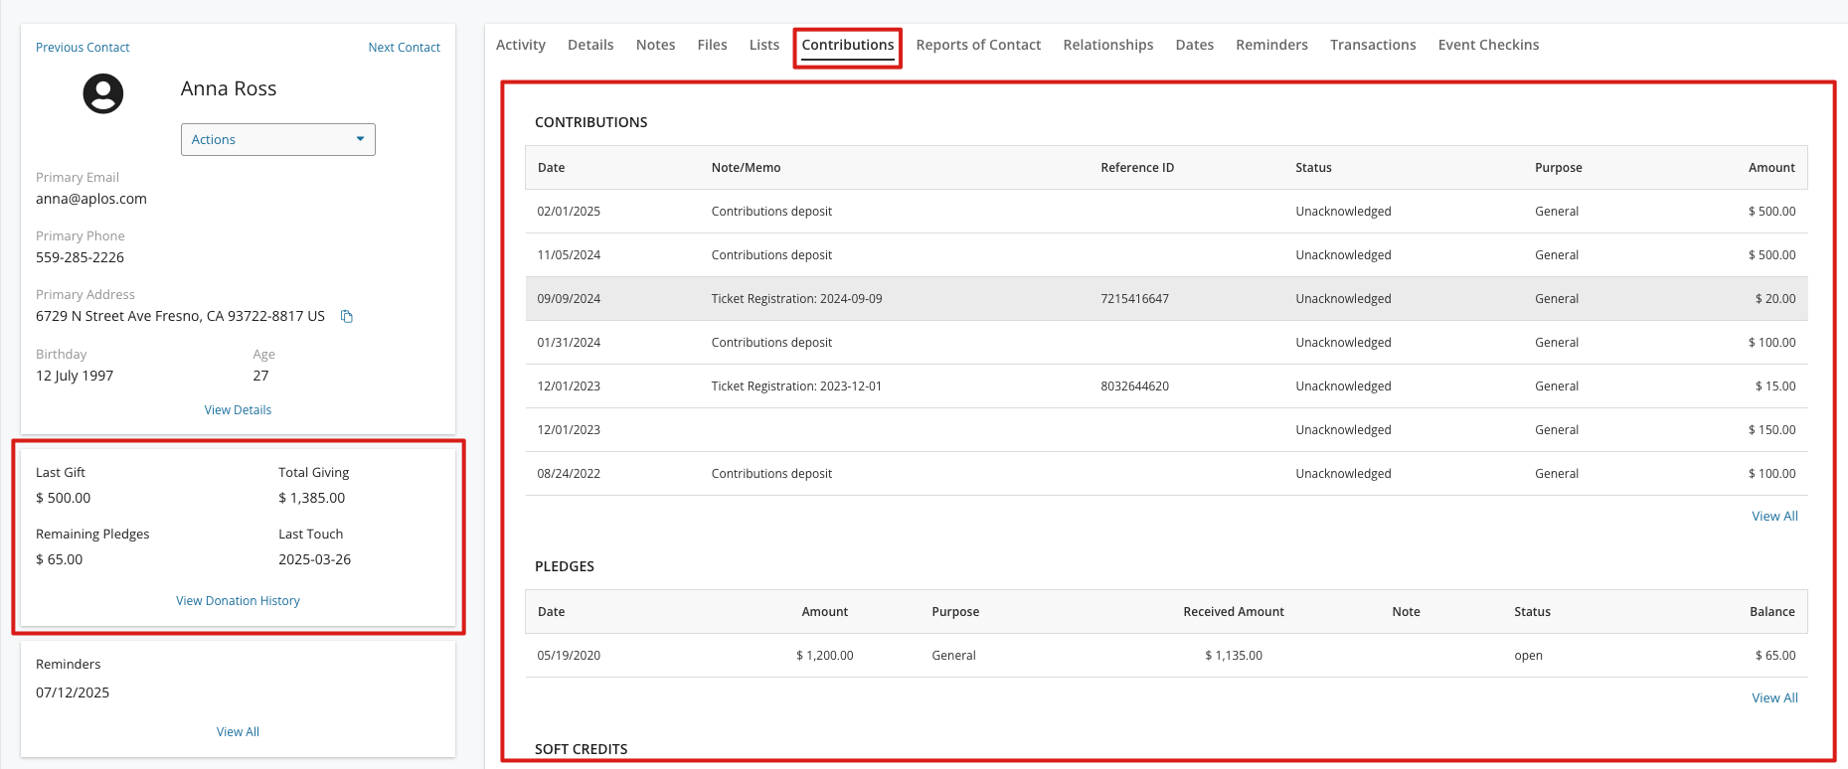Image resolution: width=1848 pixels, height=769 pixels.
Task: Click the $ 20.00 contribution amount
Action: (1775, 299)
